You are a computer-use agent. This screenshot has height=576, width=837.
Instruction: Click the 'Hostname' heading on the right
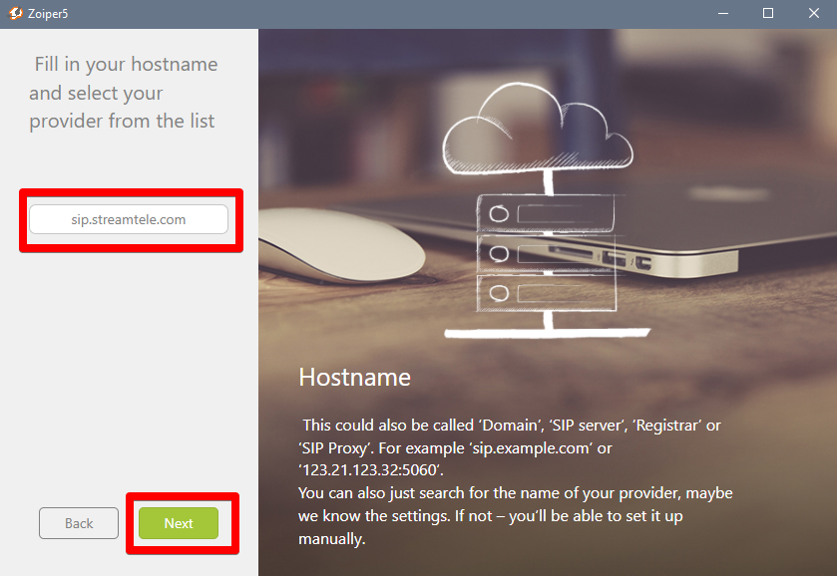click(x=354, y=377)
